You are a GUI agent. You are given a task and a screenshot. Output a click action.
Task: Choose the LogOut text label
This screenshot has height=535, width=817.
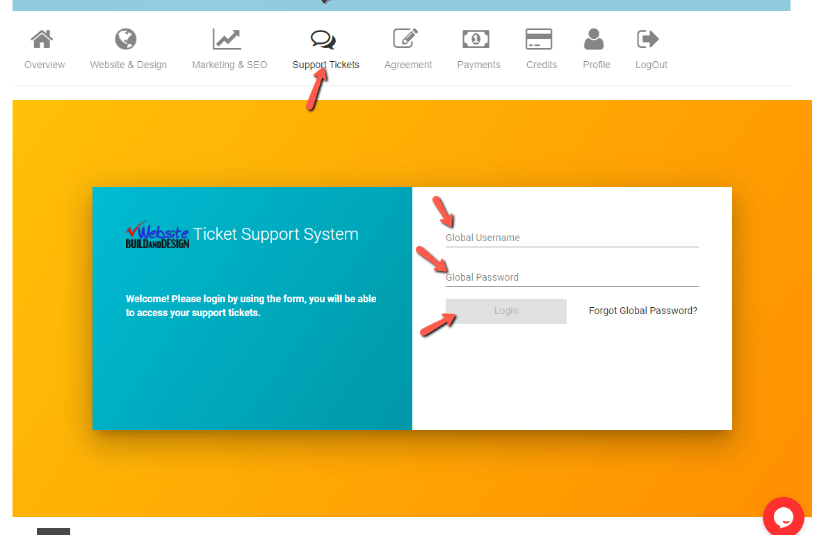651,65
